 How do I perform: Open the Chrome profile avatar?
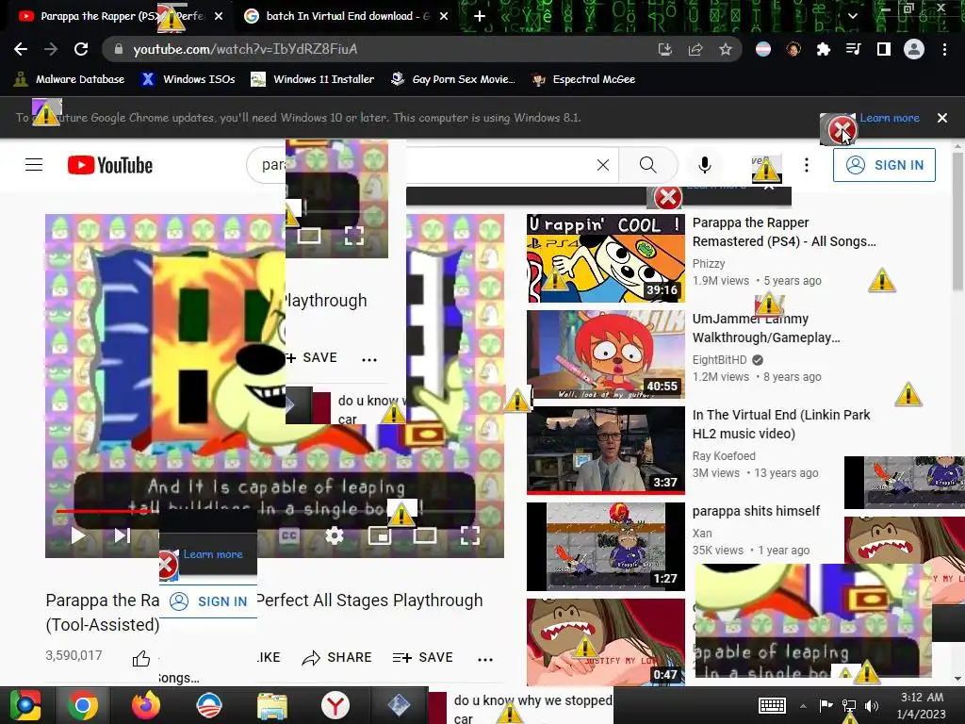(914, 49)
